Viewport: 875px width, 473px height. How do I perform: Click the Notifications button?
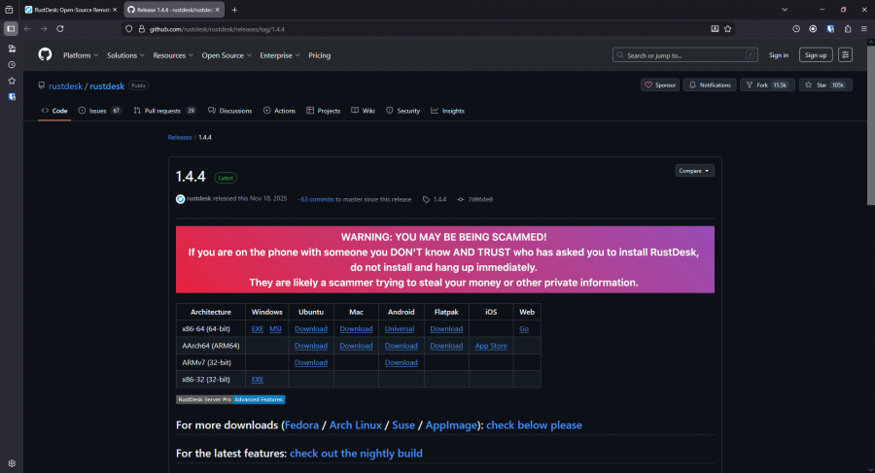pos(710,84)
